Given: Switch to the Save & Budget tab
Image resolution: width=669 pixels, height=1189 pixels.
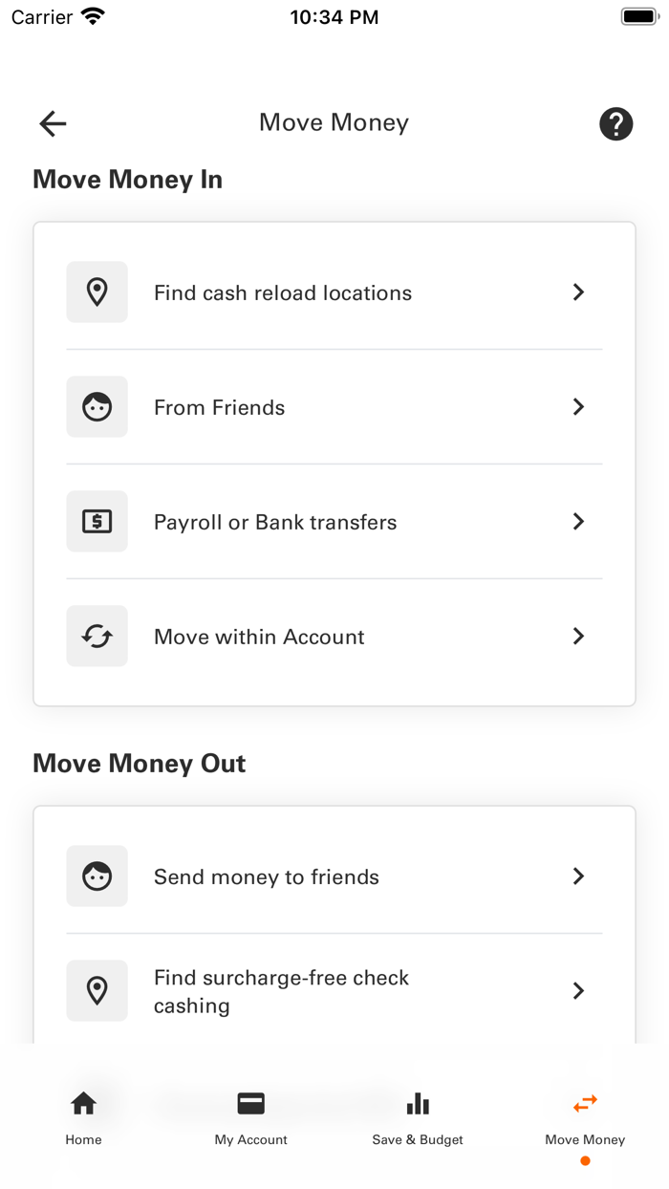Looking at the screenshot, I should [x=418, y=1116].
